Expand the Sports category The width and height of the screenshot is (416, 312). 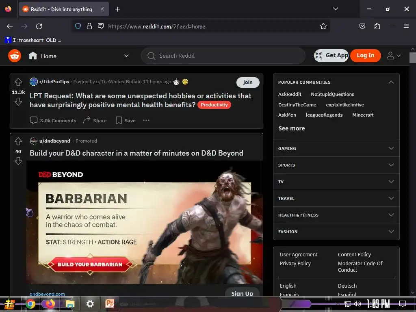click(x=336, y=165)
